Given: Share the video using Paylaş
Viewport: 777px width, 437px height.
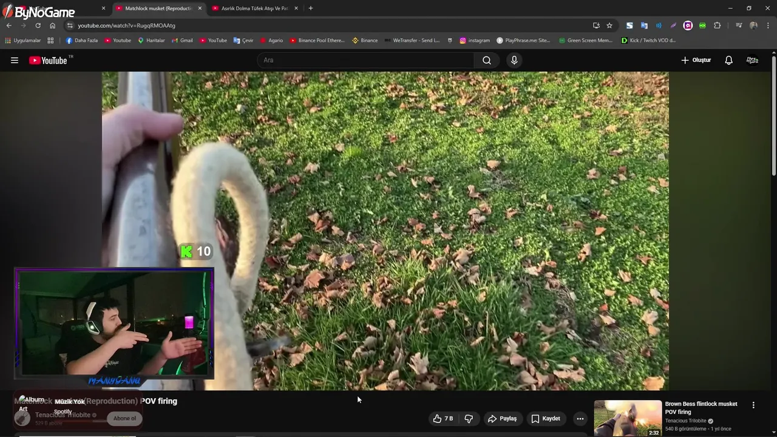Looking at the screenshot, I should pyautogui.click(x=502, y=419).
